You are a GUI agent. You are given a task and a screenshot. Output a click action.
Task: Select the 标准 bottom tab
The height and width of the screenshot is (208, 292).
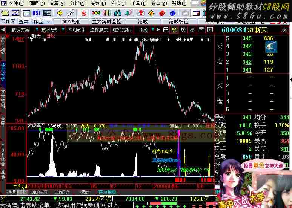(85, 192)
